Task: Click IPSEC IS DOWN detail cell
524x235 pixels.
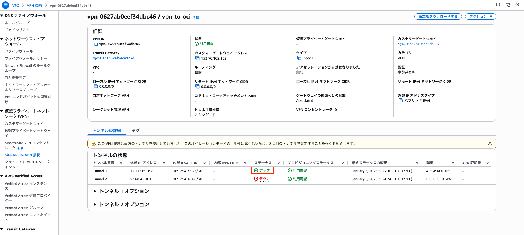Action: tap(439, 179)
